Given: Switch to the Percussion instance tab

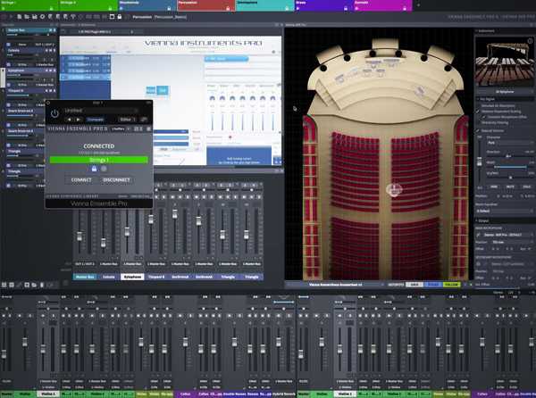Looking at the screenshot, I should point(206,5).
